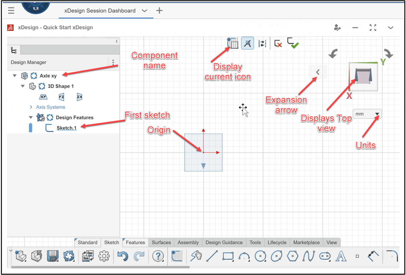This screenshot has width=406, height=275.
Task: Click the Help question mark icon
Action: coord(158,256)
